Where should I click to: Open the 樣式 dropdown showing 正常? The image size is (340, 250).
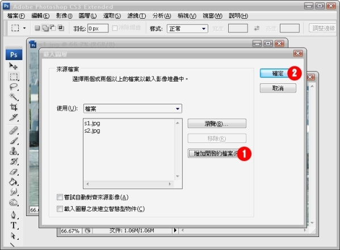[x=187, y=28]
